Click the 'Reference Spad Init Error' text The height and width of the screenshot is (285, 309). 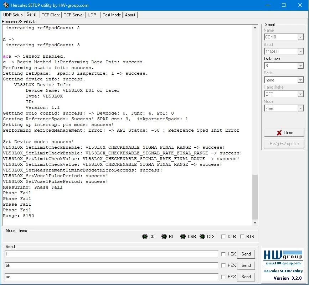tap(204, 131)
